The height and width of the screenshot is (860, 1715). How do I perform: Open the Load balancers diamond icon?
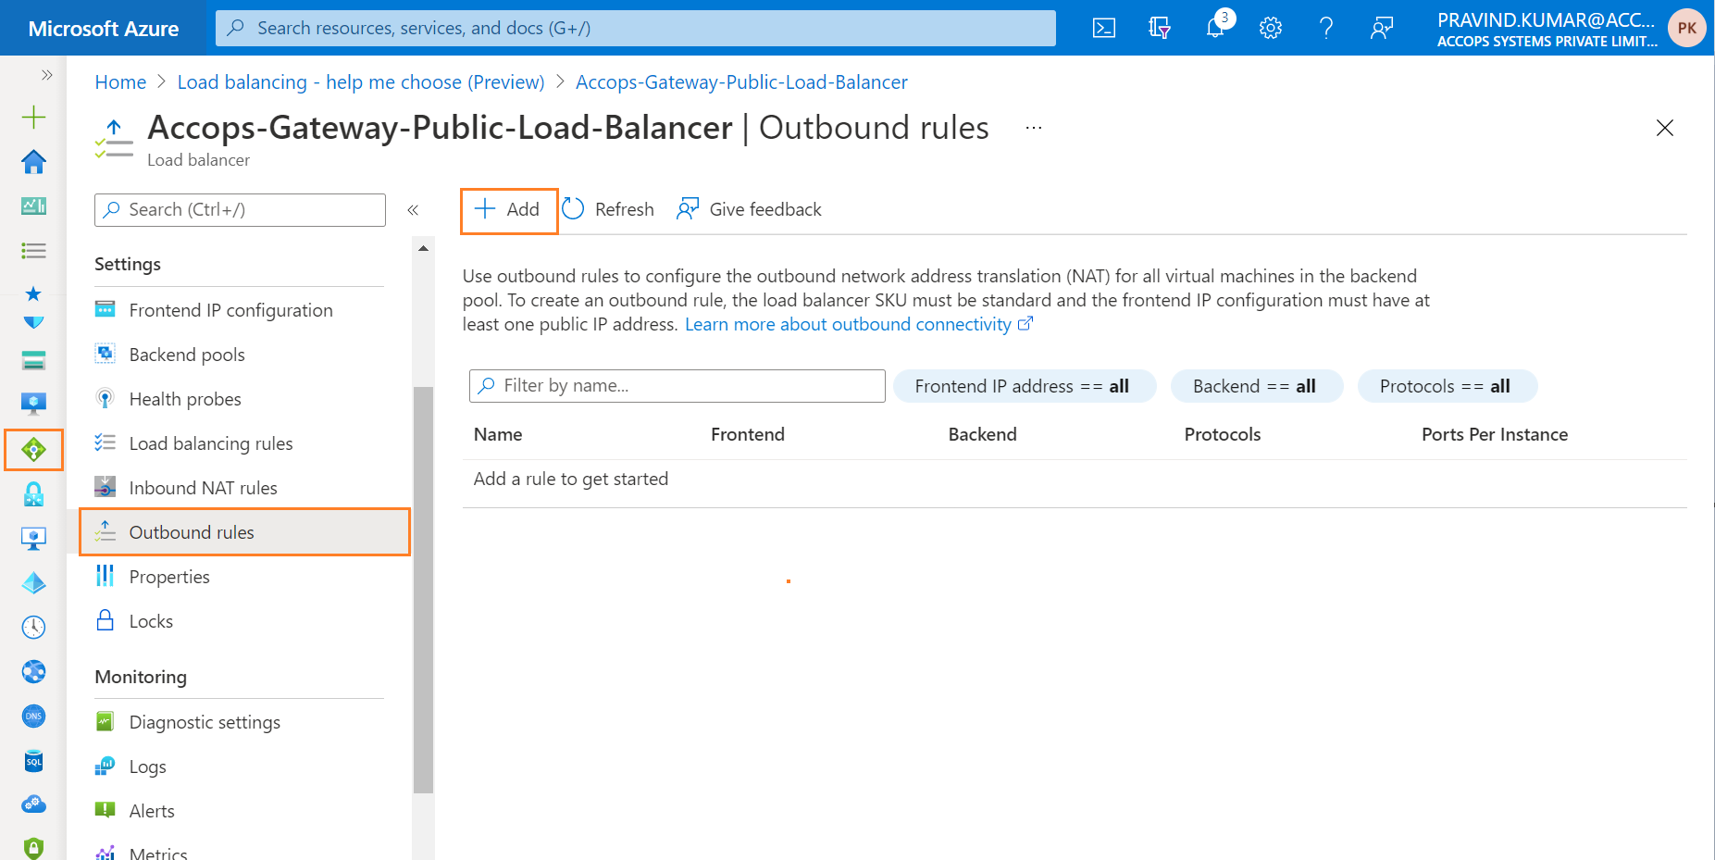click(33, 450)
